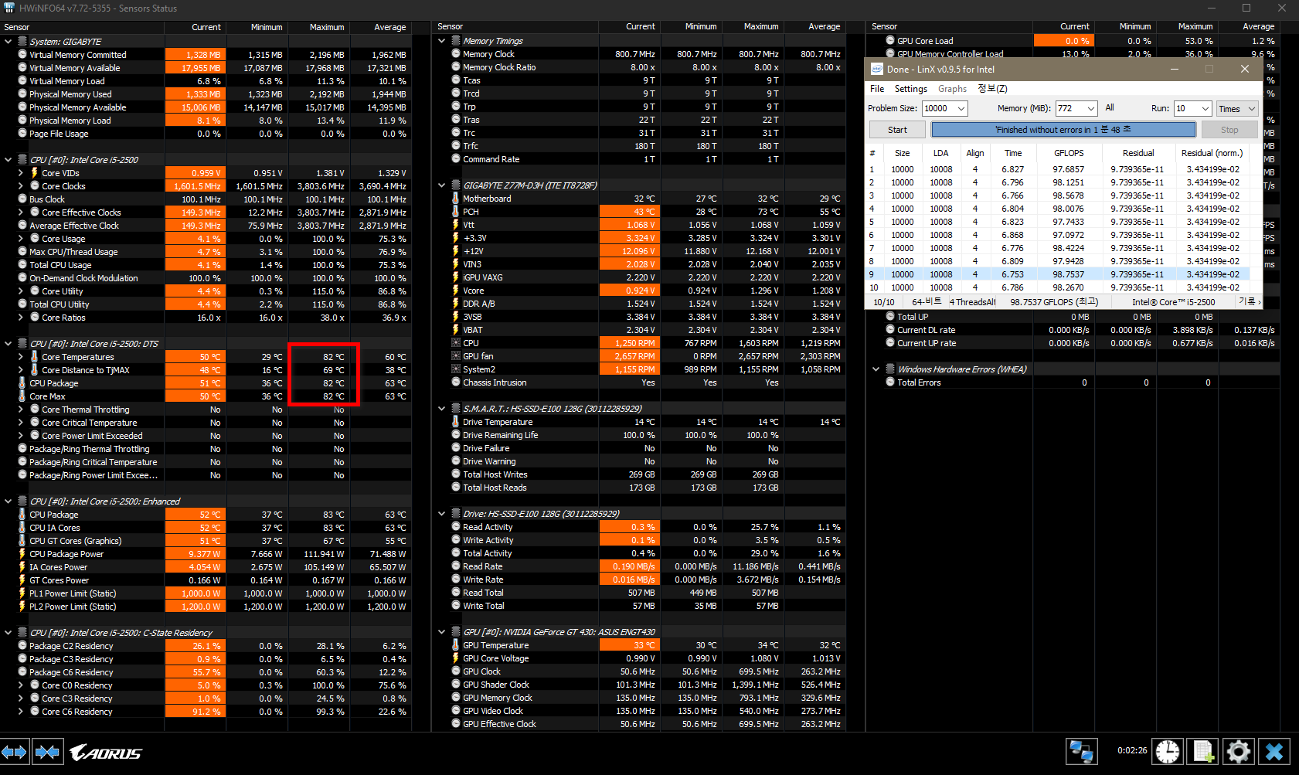This screenshot has height=775, width=1299.
Task: Click the Chassis Intrusion sensor icon
Action: pyautogui.click(x=456, y=382)
